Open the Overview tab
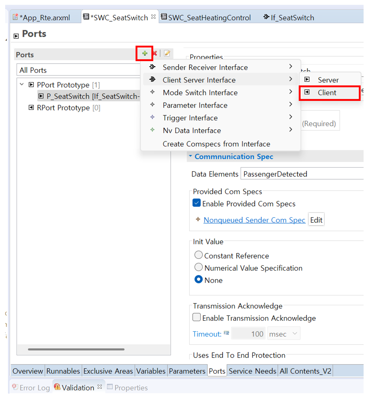375x398 pixels. [x=28, y=371]
